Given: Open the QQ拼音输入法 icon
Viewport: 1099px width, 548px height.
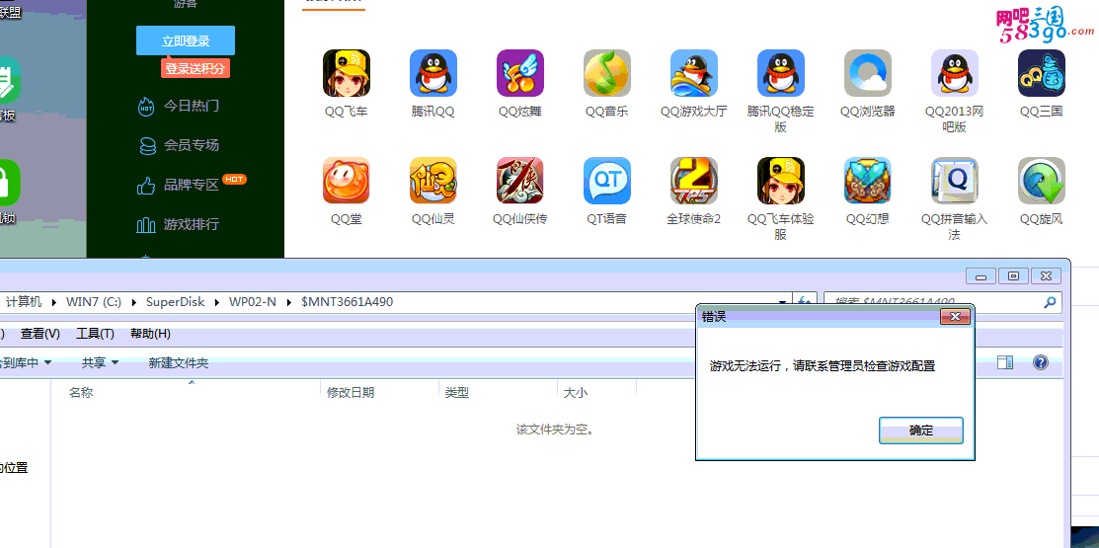Looking at the screenshot, I should tap(955, 181).
